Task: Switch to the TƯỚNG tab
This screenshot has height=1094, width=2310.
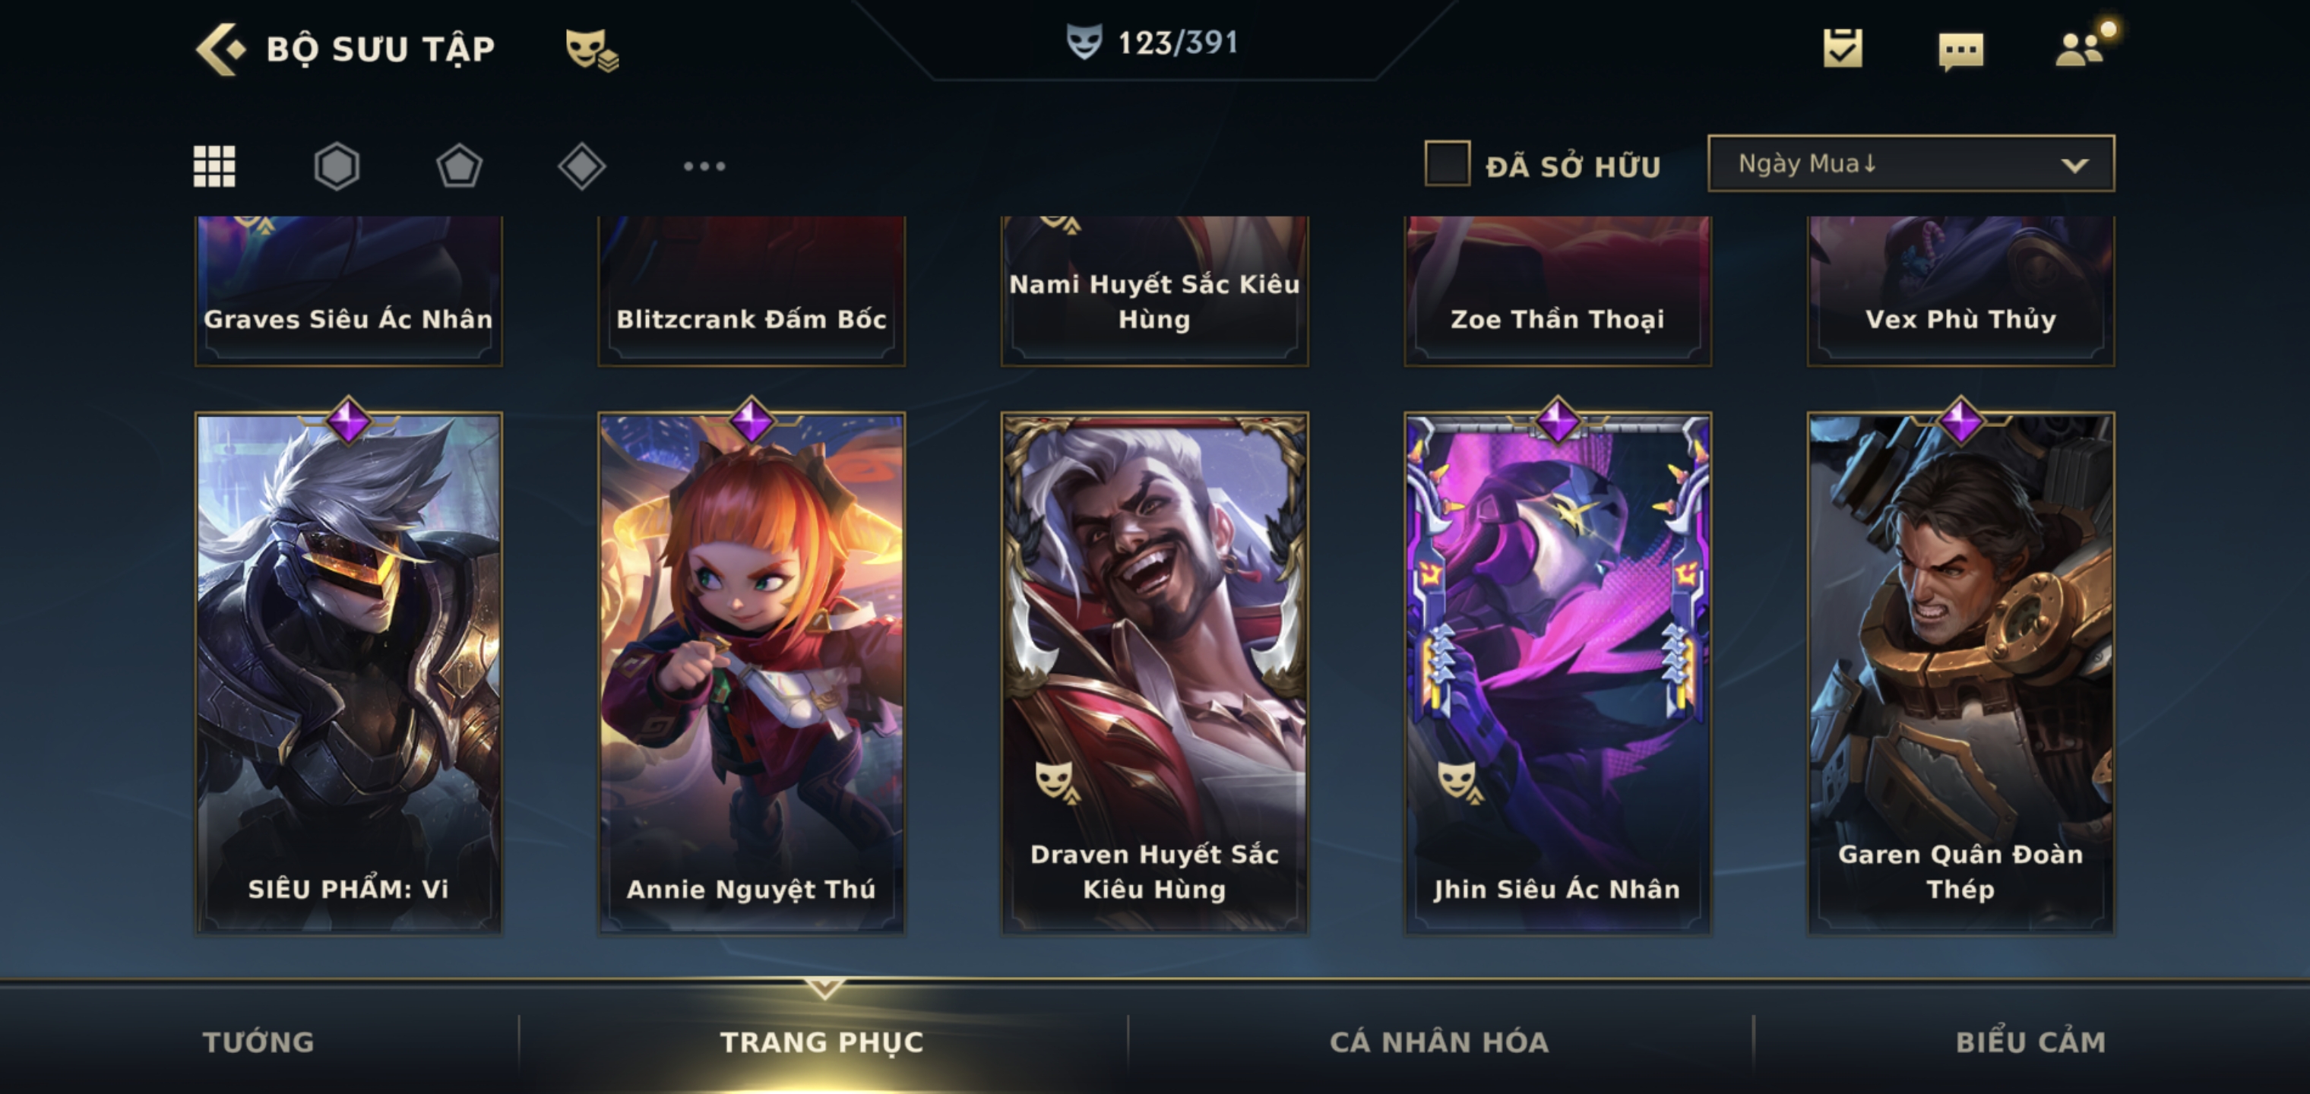Action: coord(258,1042)
